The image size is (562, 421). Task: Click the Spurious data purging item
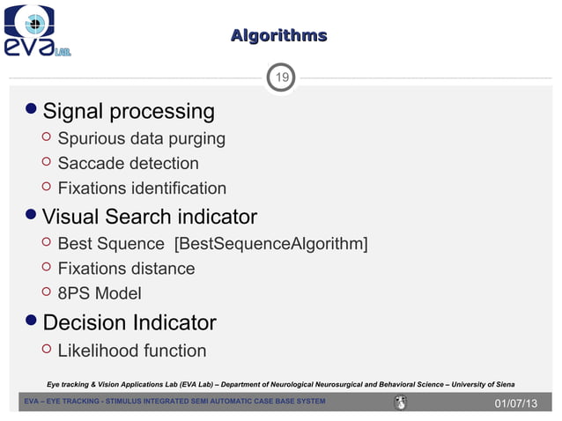point(142,138)
